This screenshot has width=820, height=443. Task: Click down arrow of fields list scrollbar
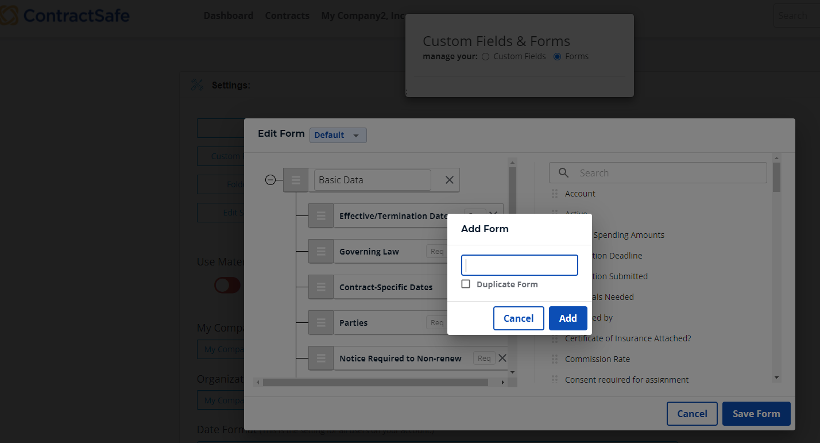[777, 377]
